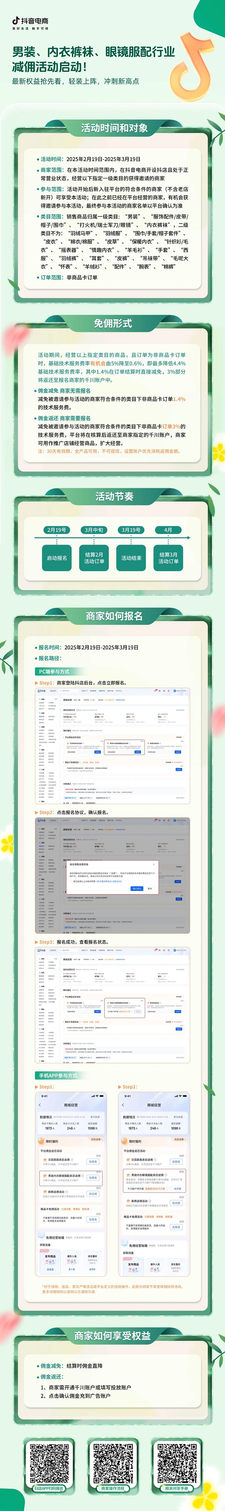Click the 4月 timeline node
Viewport: 225px width, 1511px height.
[x=168, y=530]
